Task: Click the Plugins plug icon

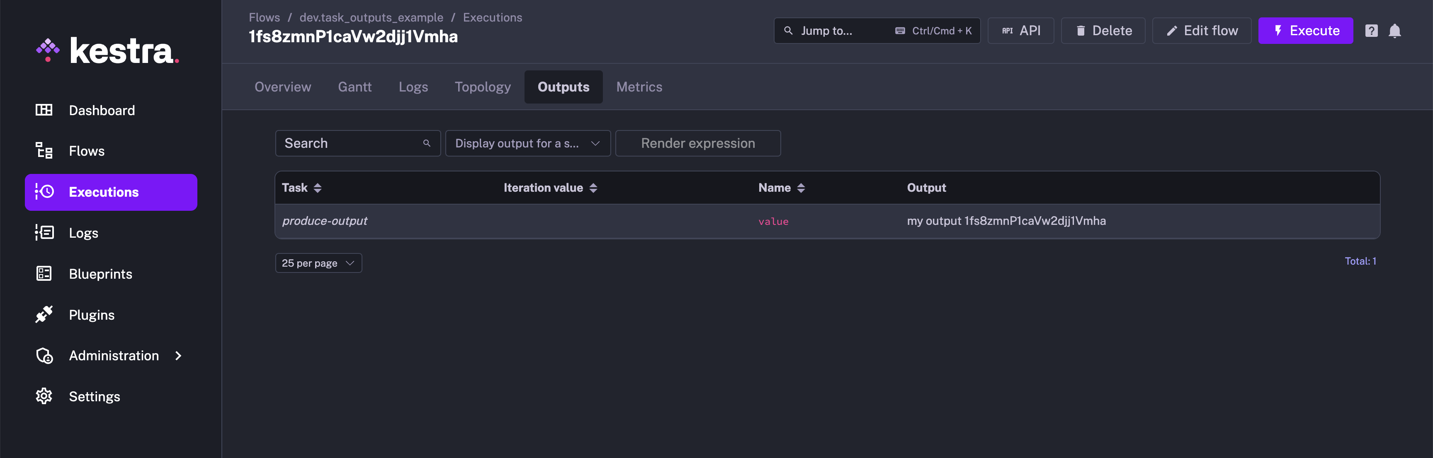Action: (x=44, y=315)
